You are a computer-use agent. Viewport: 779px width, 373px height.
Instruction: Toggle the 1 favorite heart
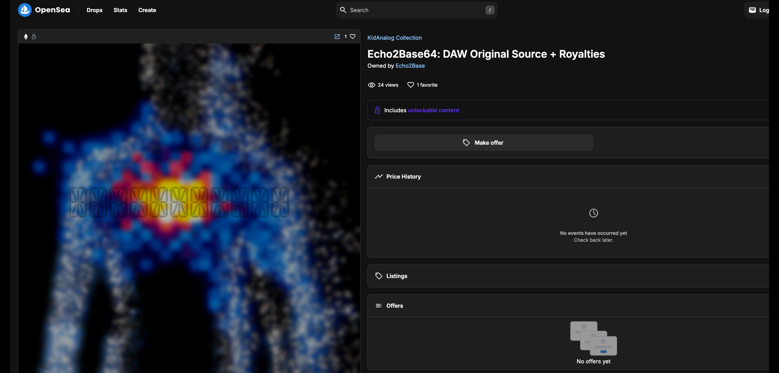pyautogui.click(x=411, y=85)
